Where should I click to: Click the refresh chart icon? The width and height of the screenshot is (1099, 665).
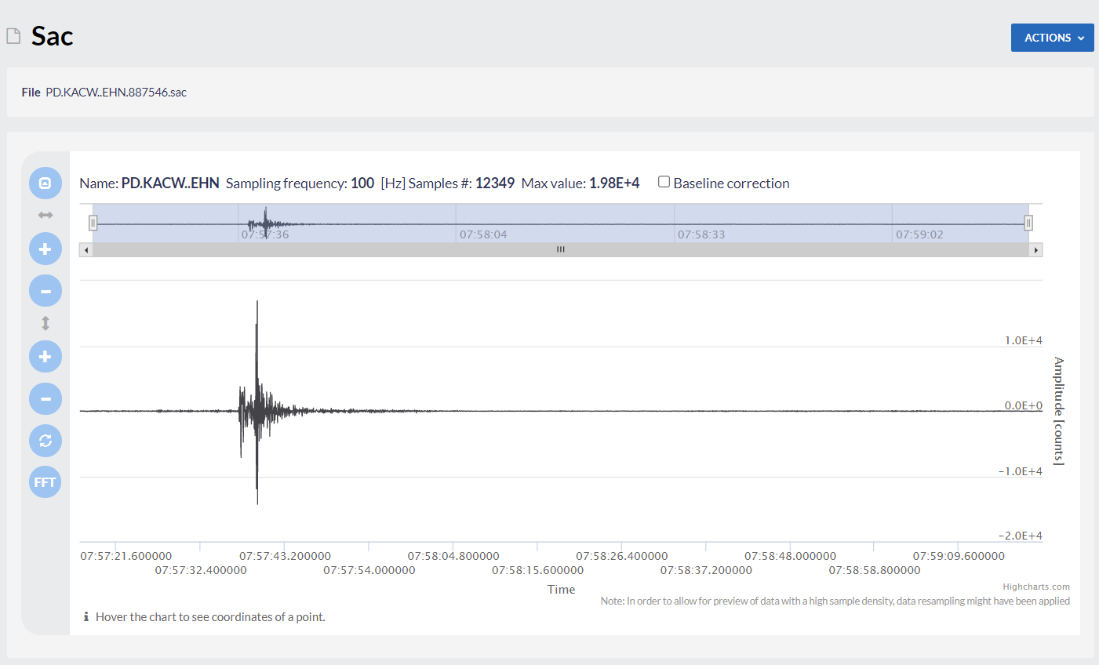click(45, 441)
